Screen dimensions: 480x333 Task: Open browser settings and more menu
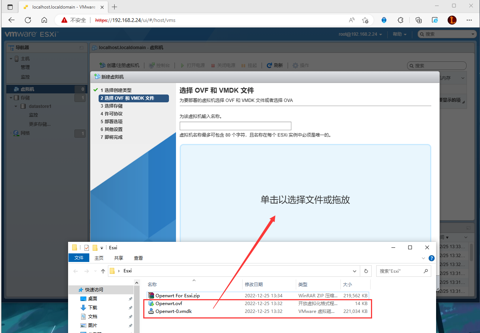[469, 20]
